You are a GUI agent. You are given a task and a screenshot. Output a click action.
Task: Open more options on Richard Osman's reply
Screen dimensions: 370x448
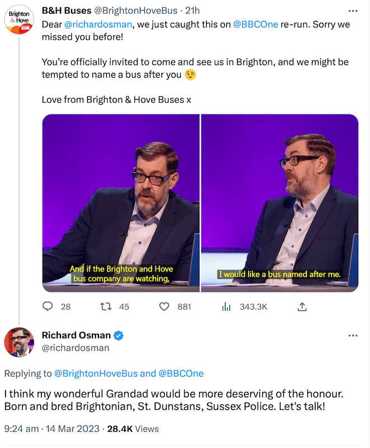[352, 335]
